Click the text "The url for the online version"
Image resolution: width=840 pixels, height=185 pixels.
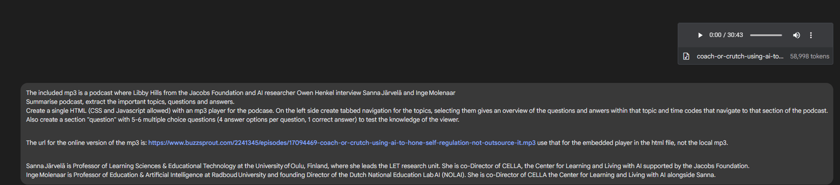72,143
